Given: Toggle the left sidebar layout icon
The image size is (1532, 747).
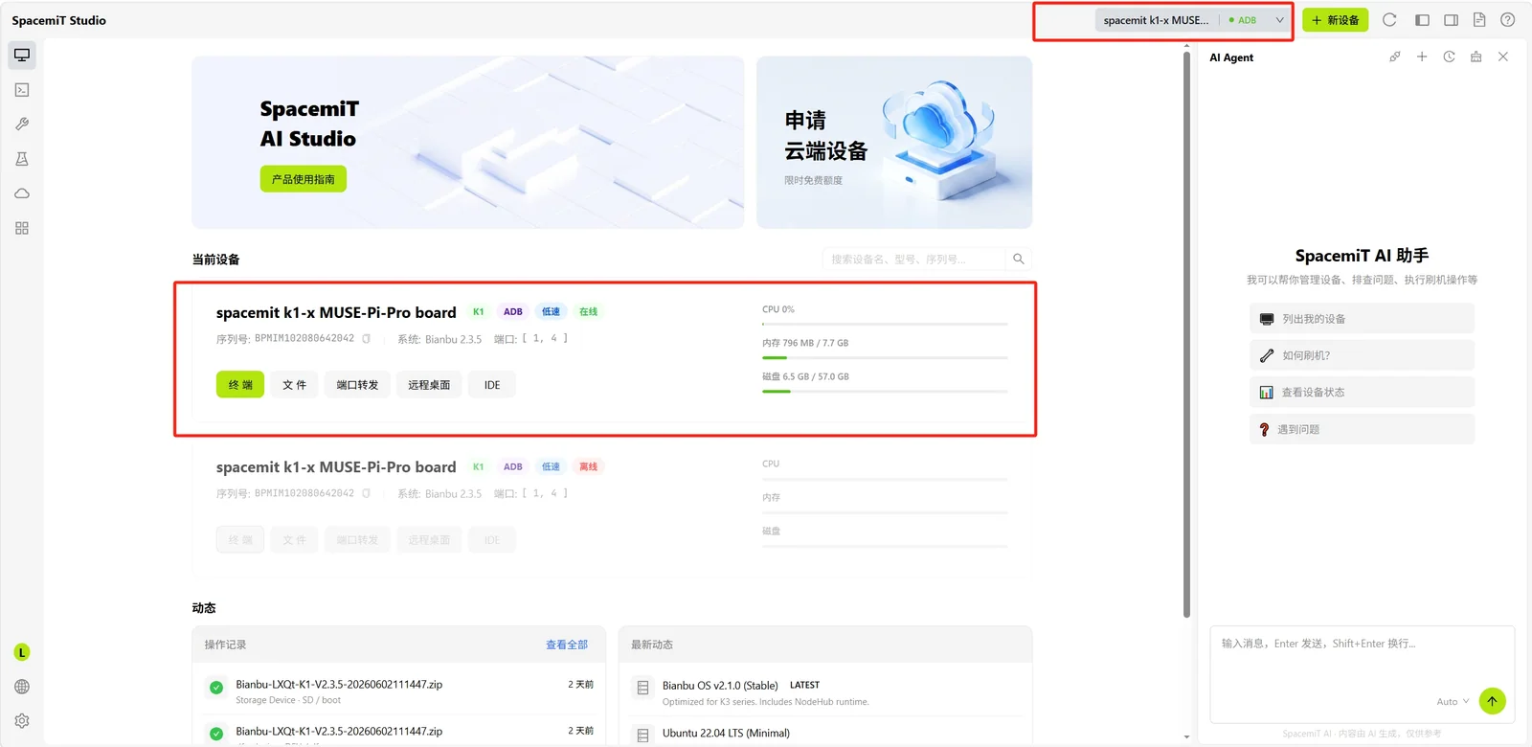Looking at the screenshot, I should coord(1422,20).
